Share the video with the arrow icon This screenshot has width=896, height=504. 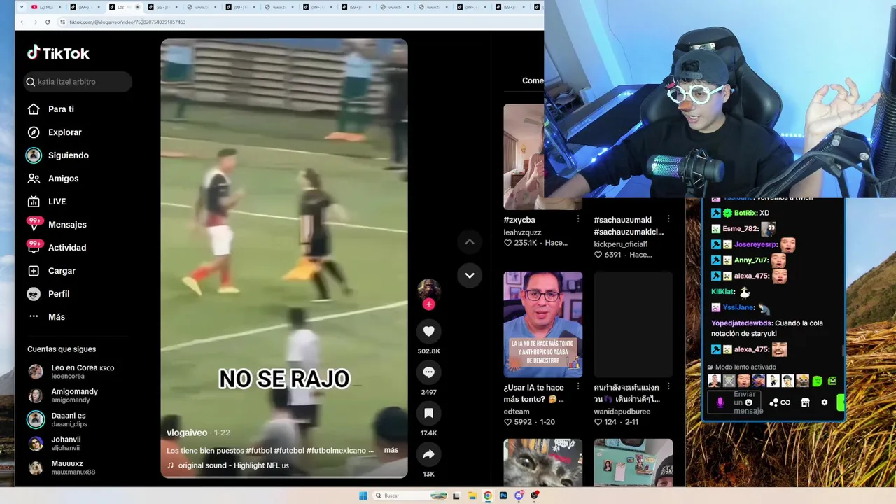coord(428,454)
